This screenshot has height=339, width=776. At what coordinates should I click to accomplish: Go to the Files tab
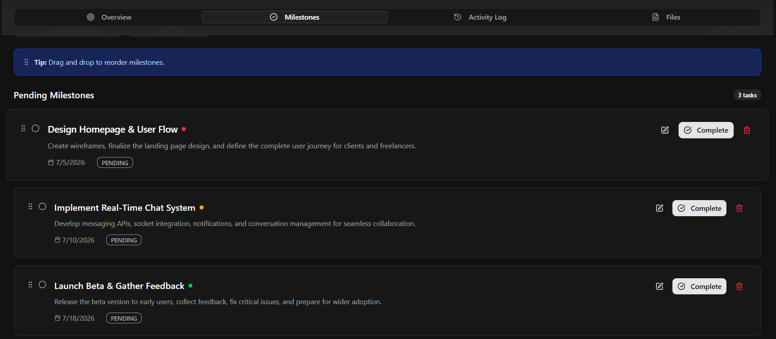[666, 17]
